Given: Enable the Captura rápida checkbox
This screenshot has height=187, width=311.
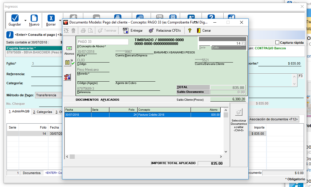Looking at the screenshot, I should (x=277, y=42).
